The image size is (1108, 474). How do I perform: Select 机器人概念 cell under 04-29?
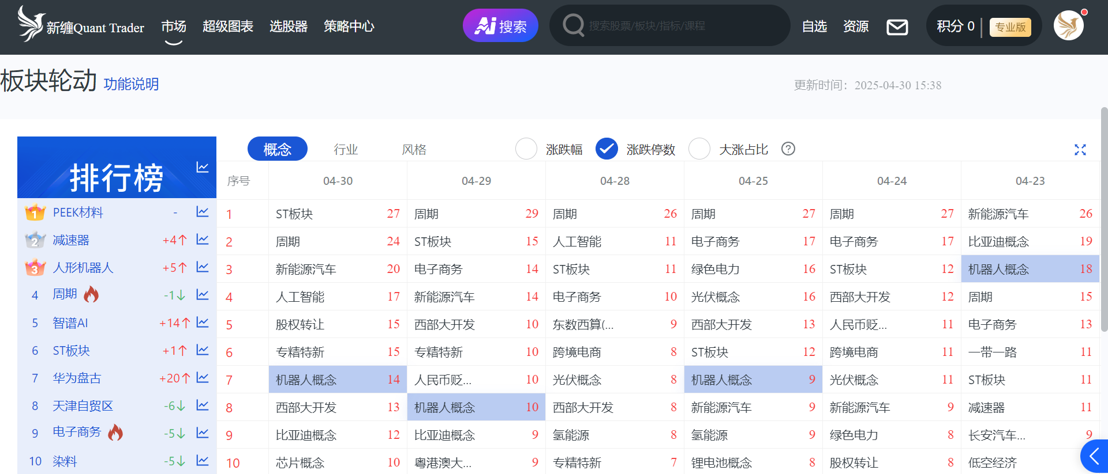pos(476,407)
